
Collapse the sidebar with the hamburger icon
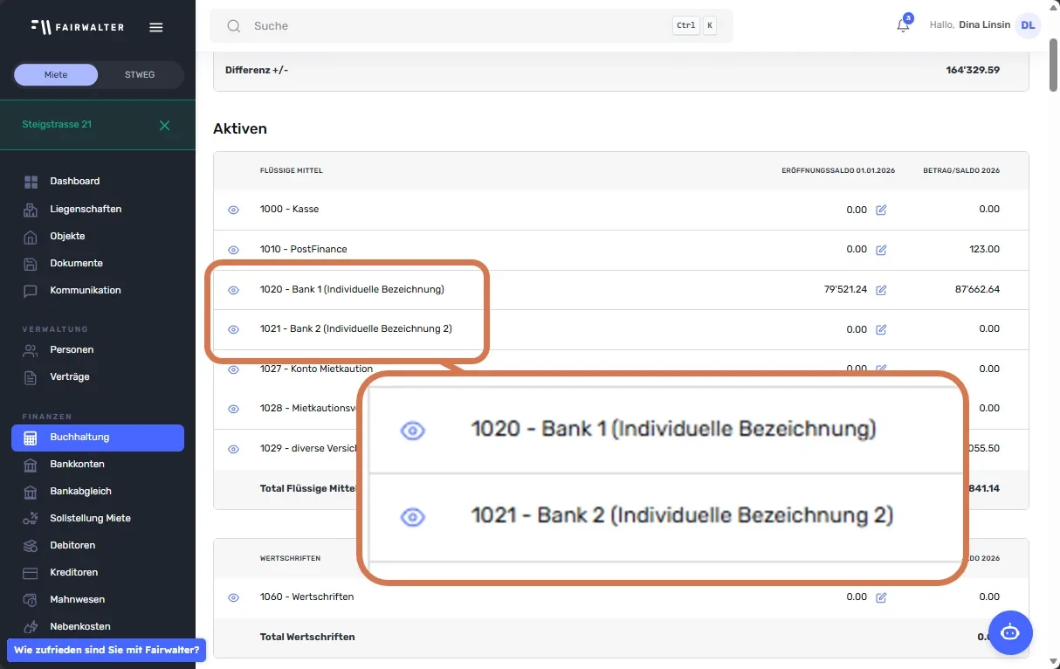(156, 27)
